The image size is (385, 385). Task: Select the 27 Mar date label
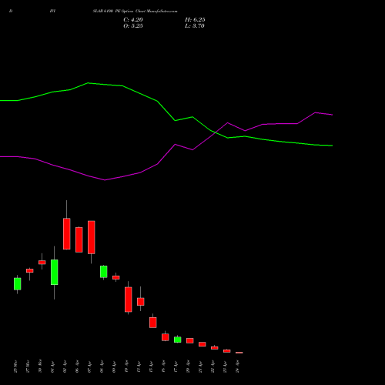tap(28, 367)
